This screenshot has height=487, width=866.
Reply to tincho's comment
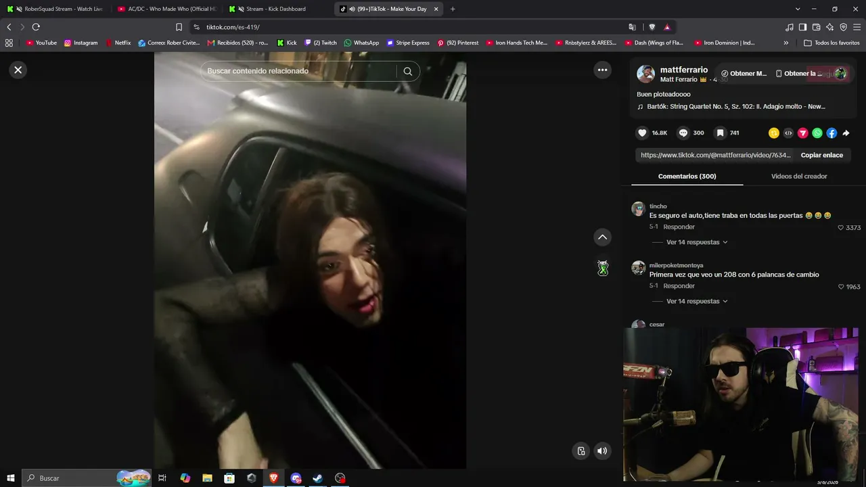pos(679,227)
